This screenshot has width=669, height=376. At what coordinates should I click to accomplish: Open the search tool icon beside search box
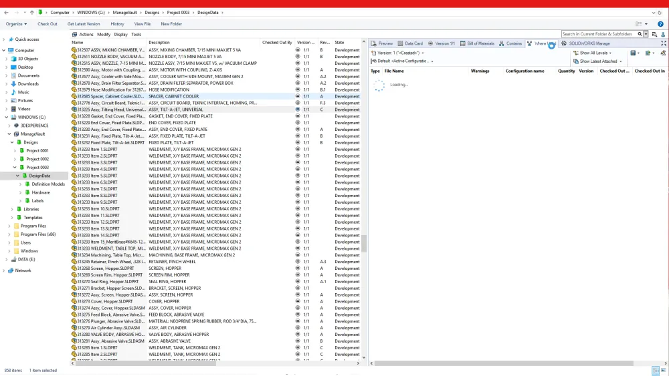pos(654,34)
